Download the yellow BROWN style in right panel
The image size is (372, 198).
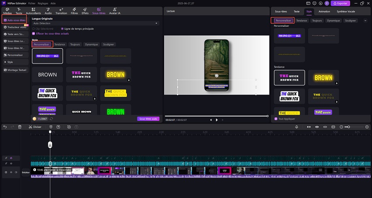337,83
